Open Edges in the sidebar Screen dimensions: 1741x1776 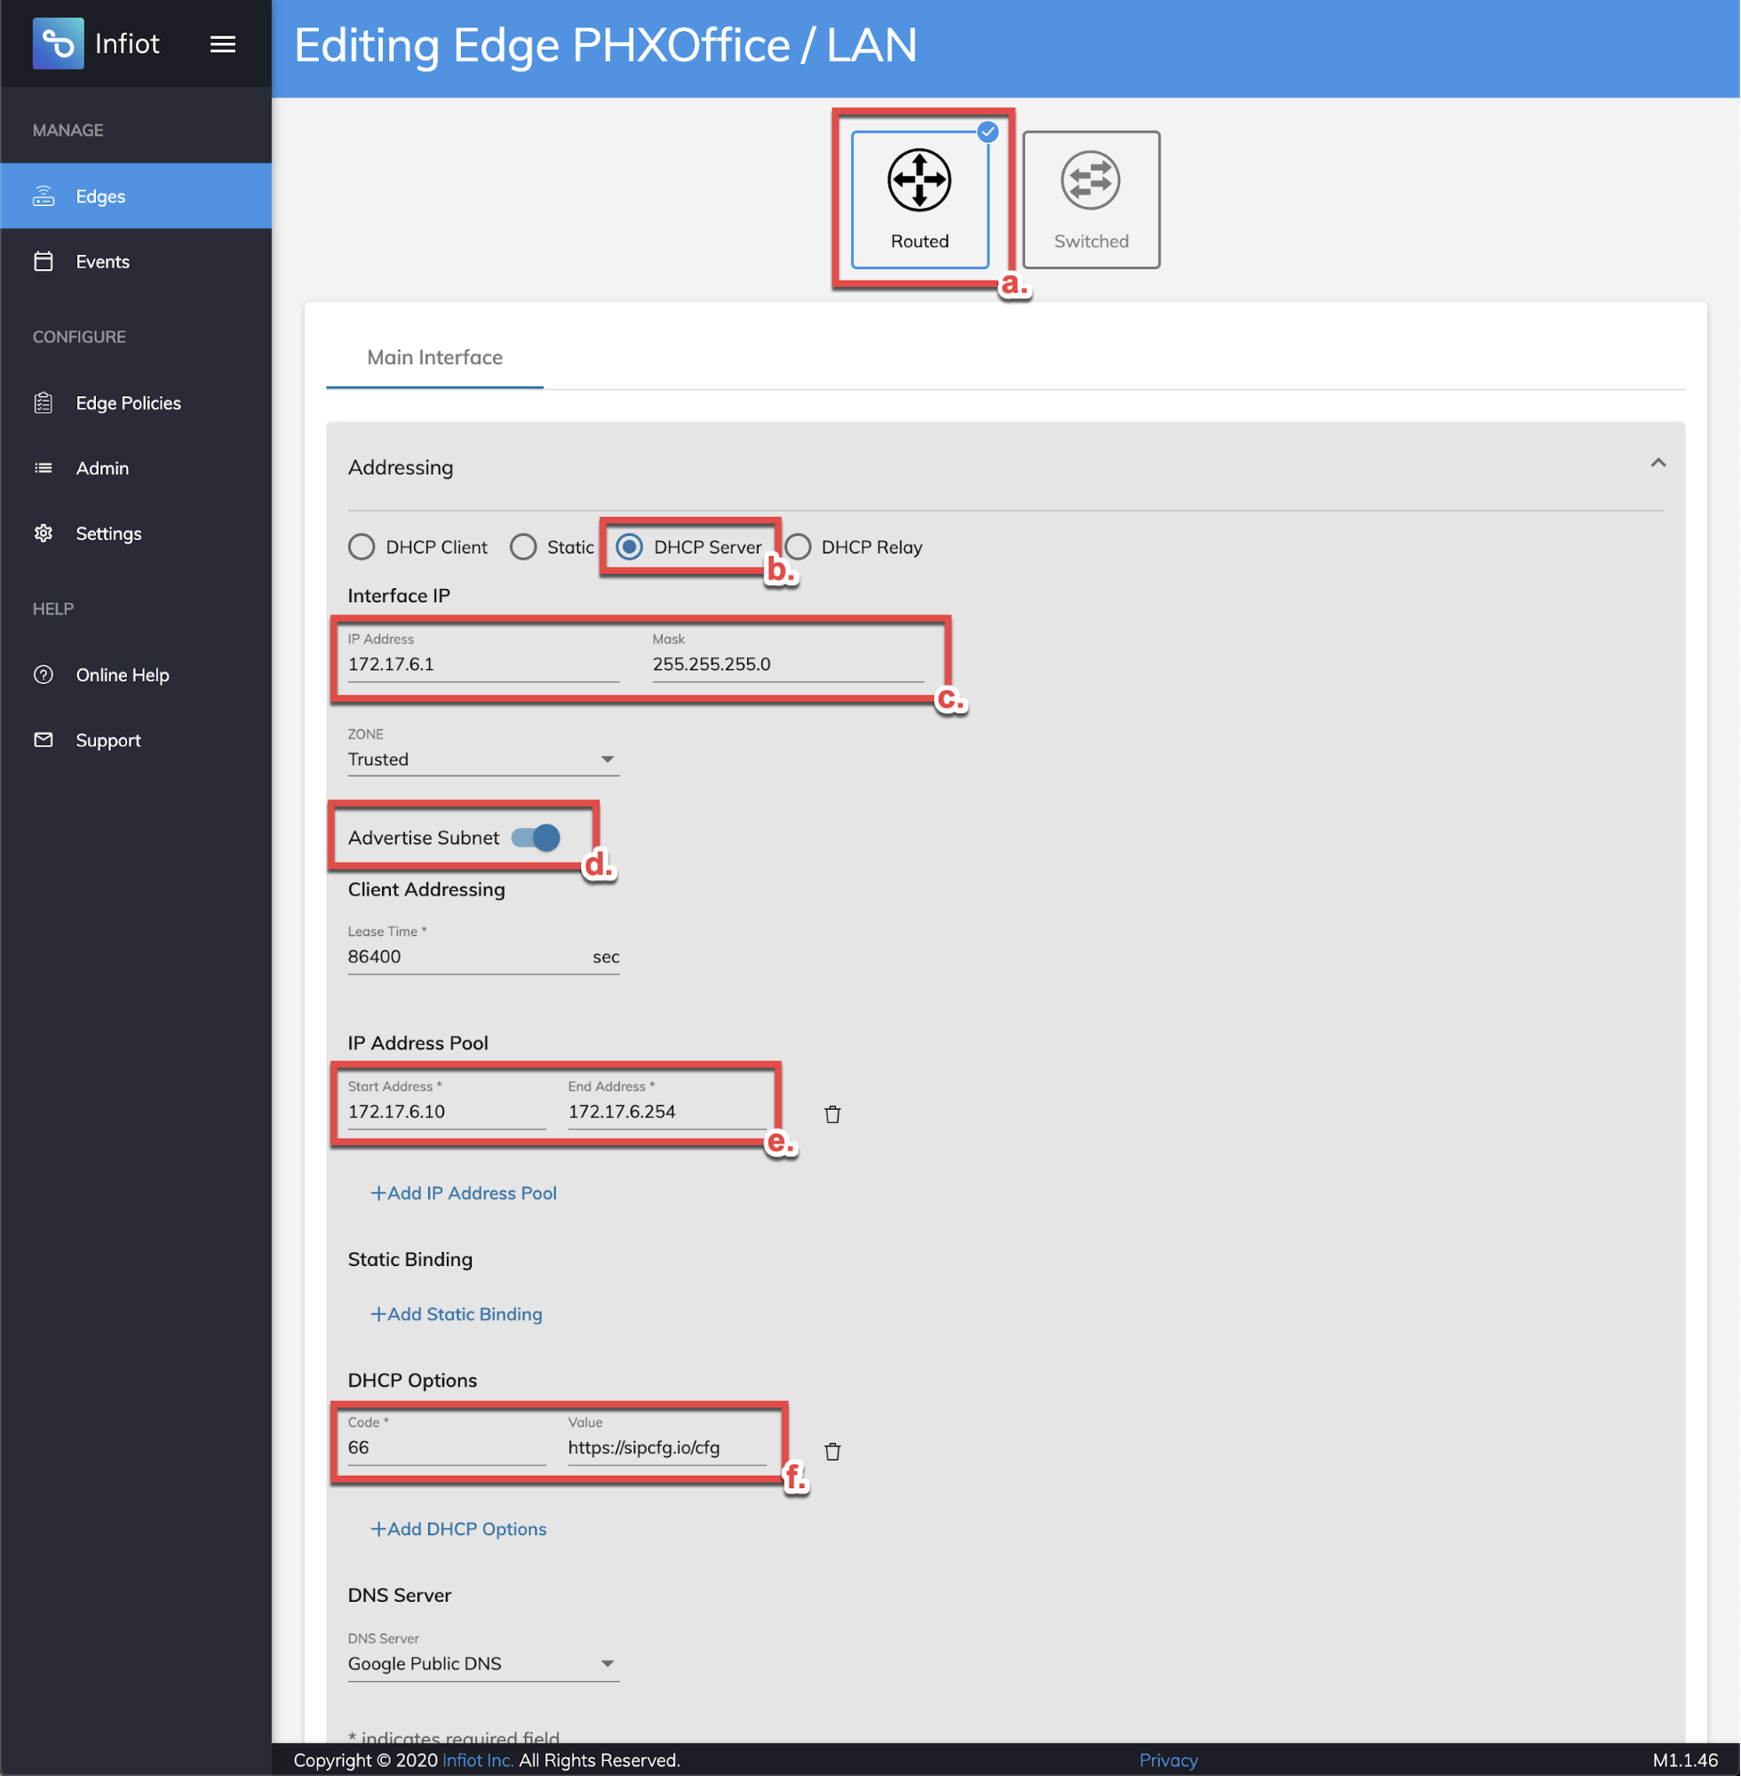click(x=136, y=195)
